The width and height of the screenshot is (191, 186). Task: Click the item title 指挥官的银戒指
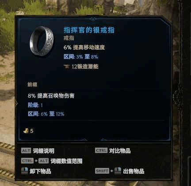point(89,30)
